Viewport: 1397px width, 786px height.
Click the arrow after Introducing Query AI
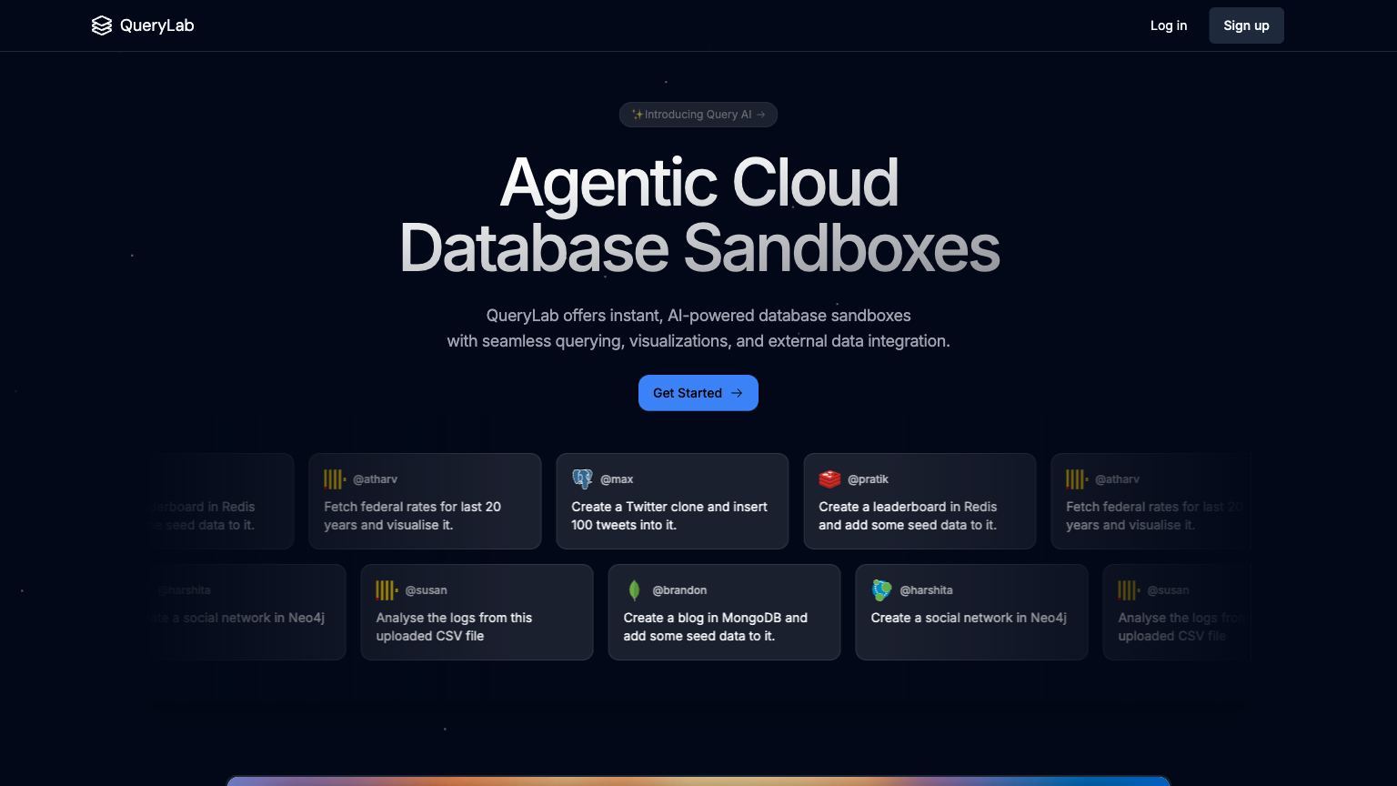[761, 115]
